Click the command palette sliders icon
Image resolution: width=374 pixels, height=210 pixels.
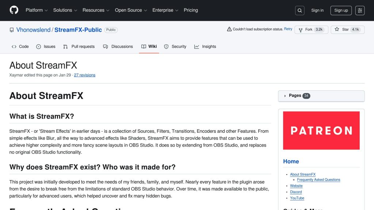pos(360,10)
